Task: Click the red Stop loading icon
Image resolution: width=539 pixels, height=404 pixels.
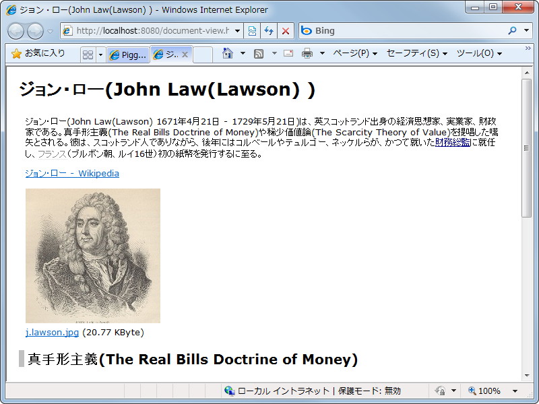Action: [286, 31]
